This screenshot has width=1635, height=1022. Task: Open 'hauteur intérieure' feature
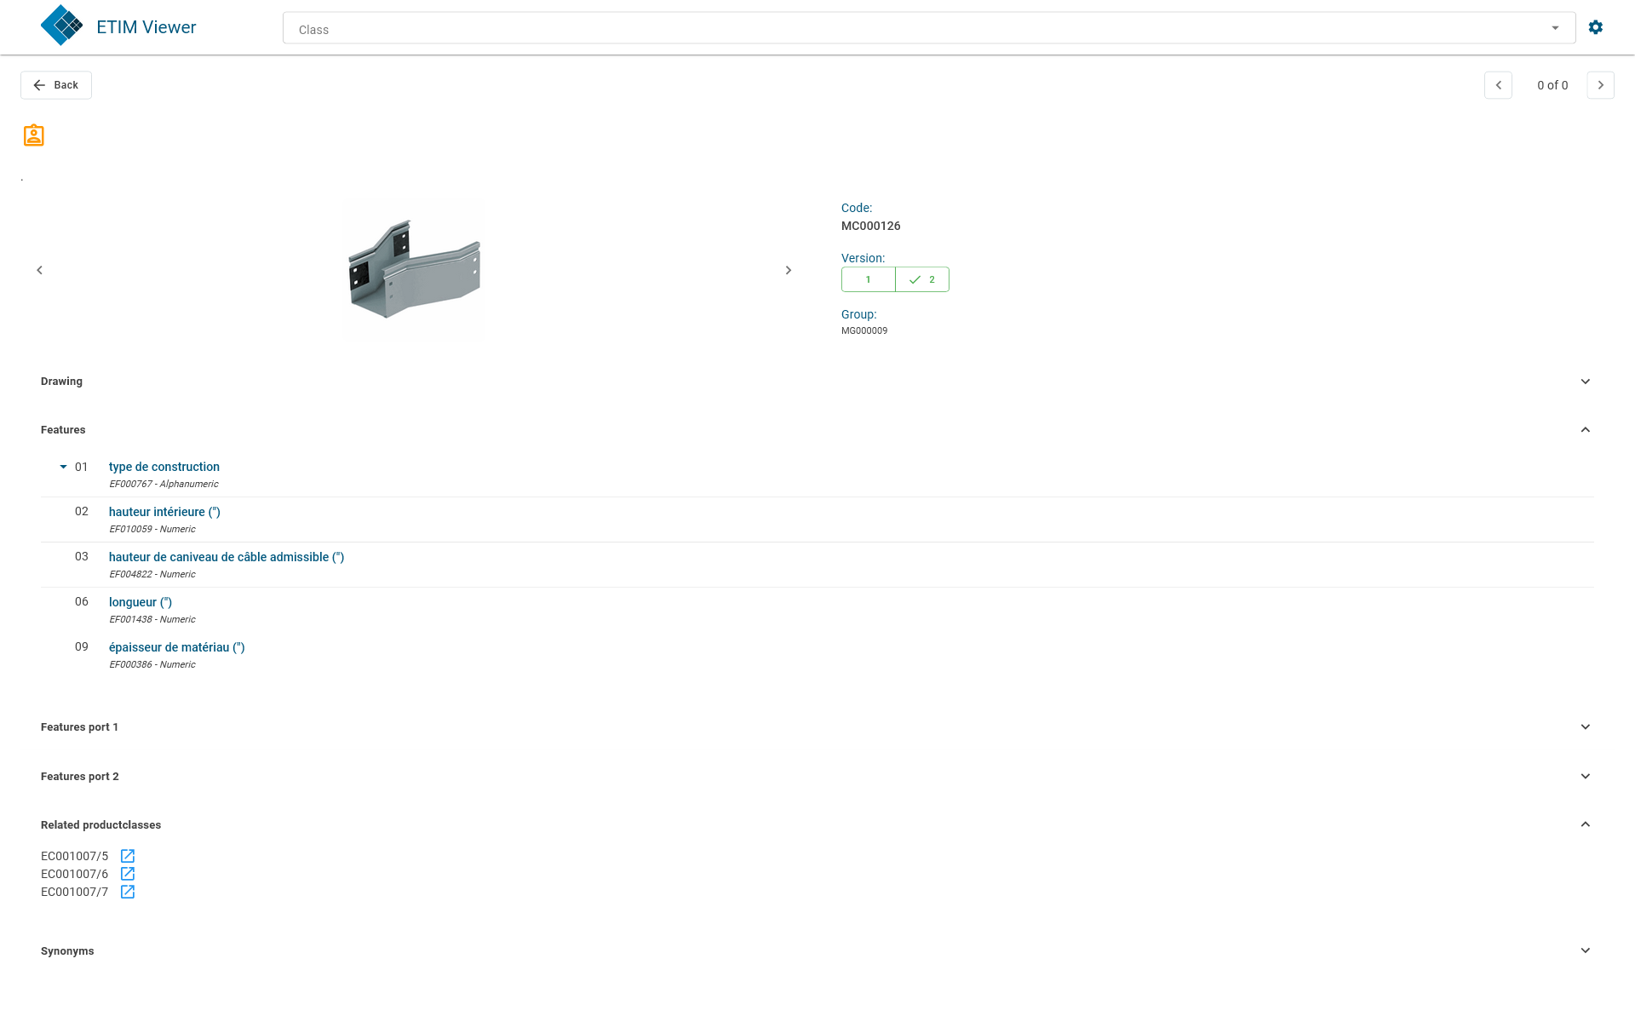click(x=164, y=512)
